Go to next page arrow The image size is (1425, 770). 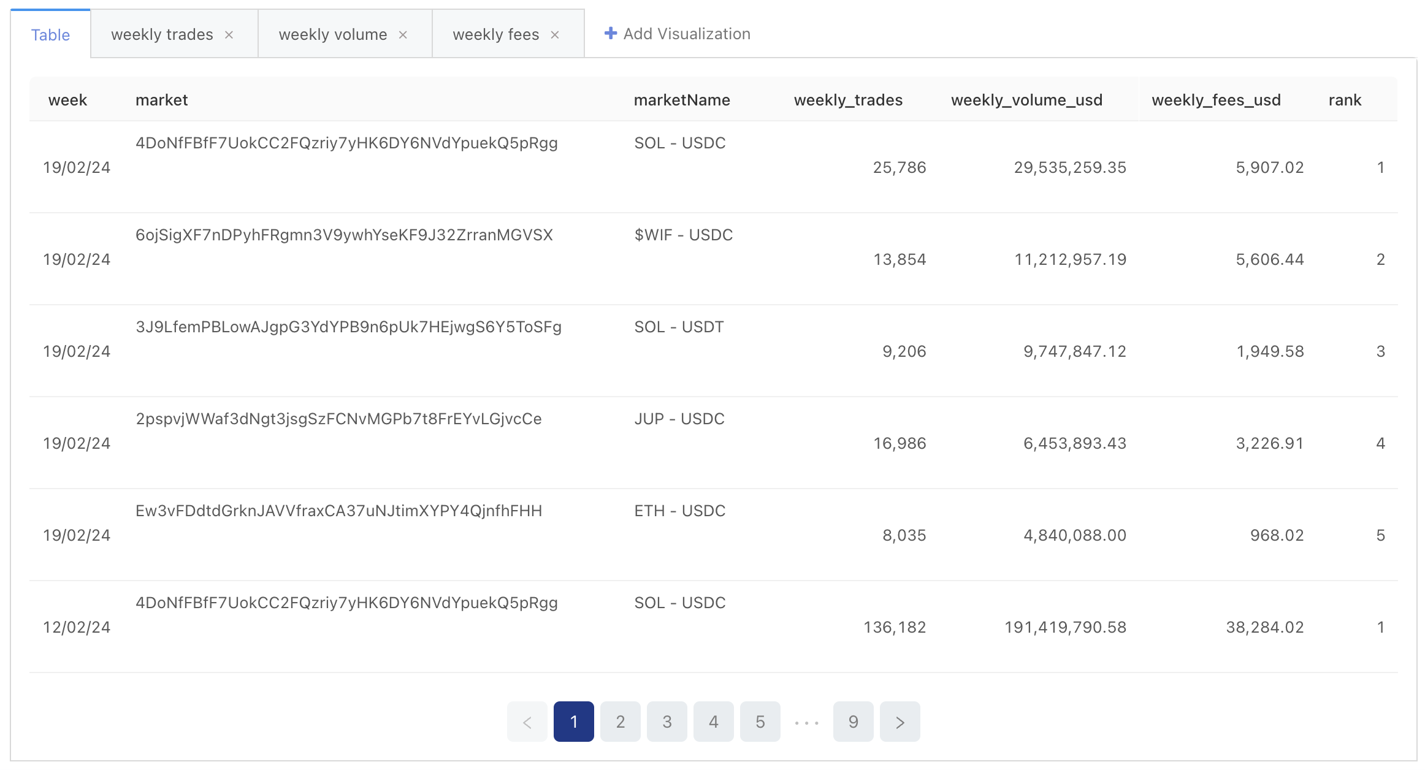click(900, 722)
